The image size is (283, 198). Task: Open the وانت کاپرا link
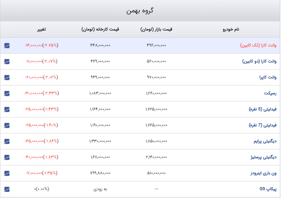pos(268,77)
